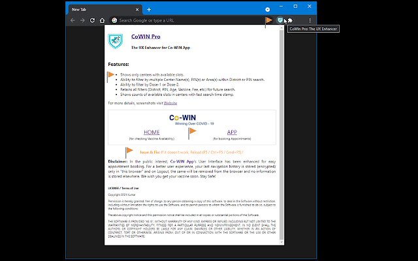Click the profile circle icon in title bar
Viewport: 418px width, 261px height.
pos(267,10)
